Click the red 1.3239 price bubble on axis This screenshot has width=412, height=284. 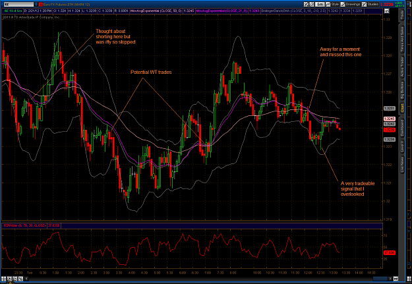(x=389, y=130)
